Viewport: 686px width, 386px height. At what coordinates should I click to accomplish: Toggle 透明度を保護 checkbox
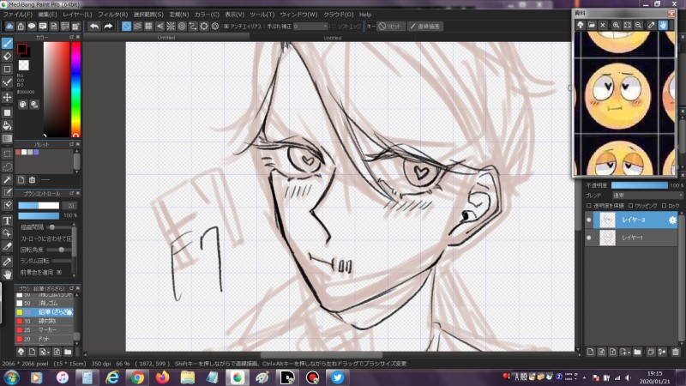(x=589, y=206)
